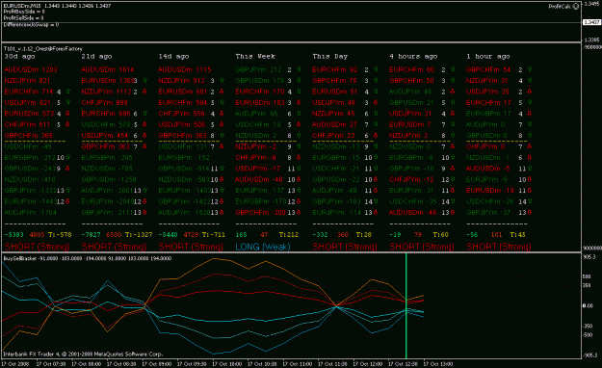
Task: Click the ProfitBuySide = 0 text
Action: 24,12
